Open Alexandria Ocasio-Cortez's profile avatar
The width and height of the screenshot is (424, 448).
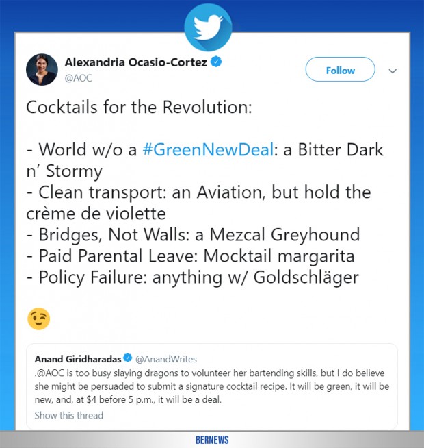[42, 71]
